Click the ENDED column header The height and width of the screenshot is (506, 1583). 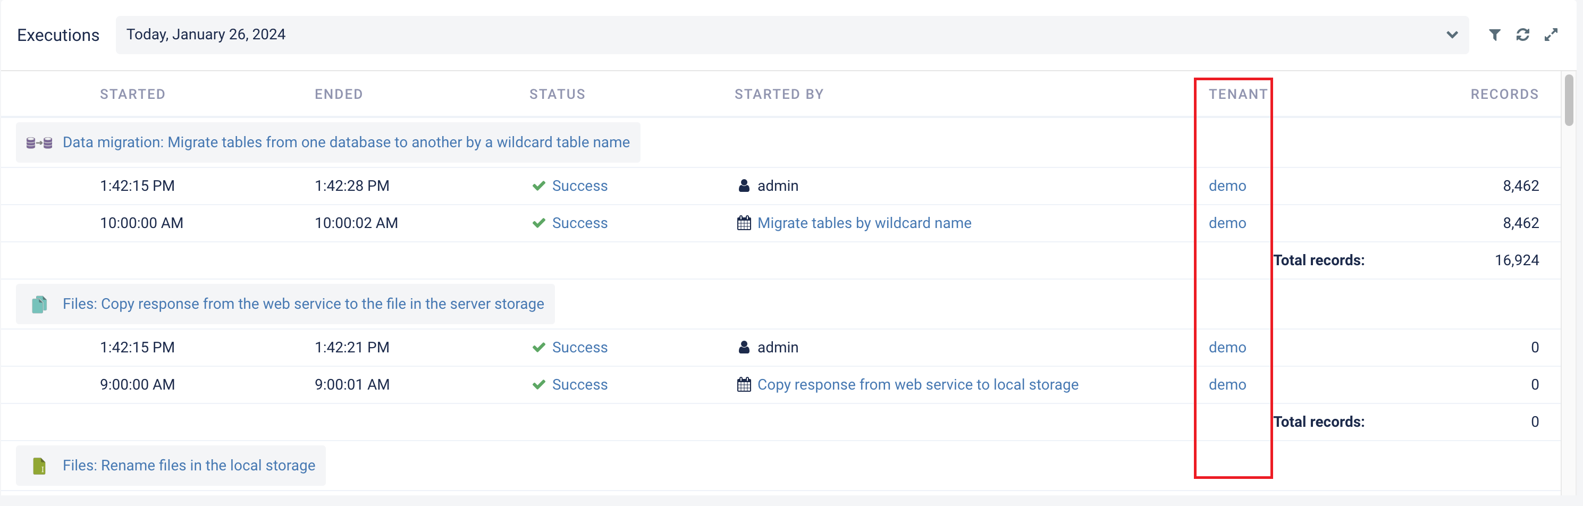tap(339, 94)
